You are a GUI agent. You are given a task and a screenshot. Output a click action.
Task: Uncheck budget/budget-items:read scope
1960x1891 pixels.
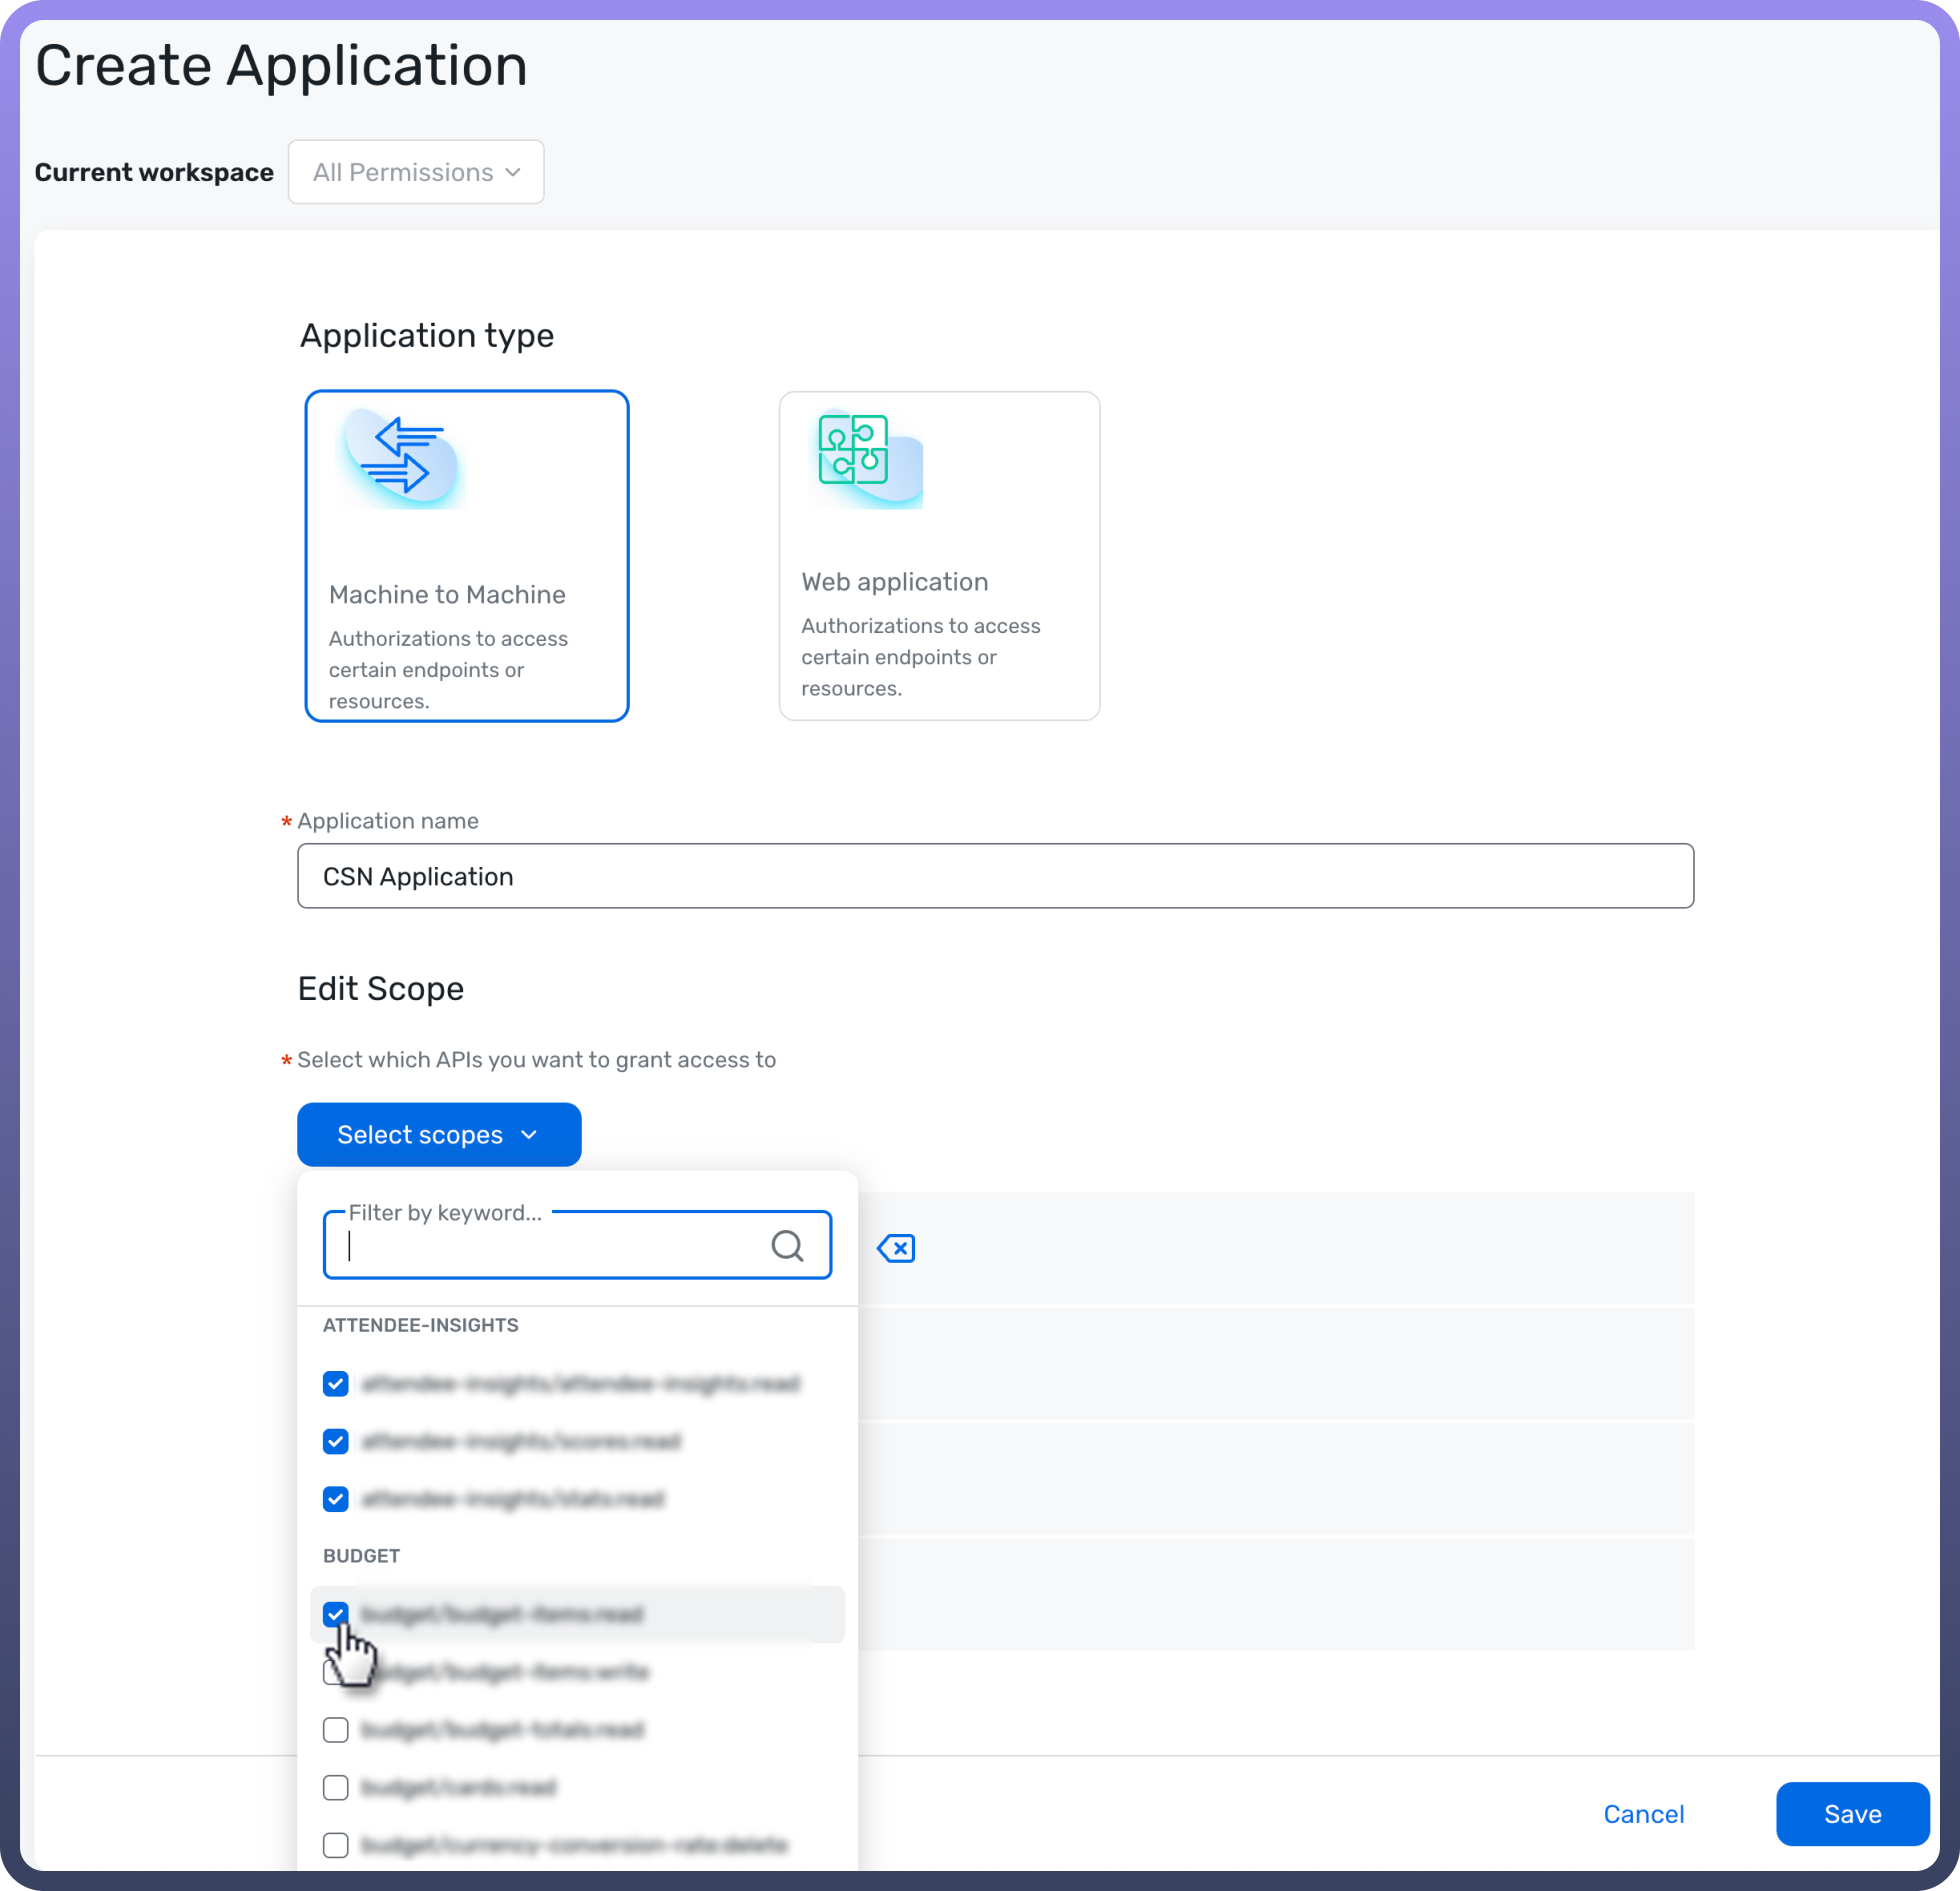coord(336,1613)
